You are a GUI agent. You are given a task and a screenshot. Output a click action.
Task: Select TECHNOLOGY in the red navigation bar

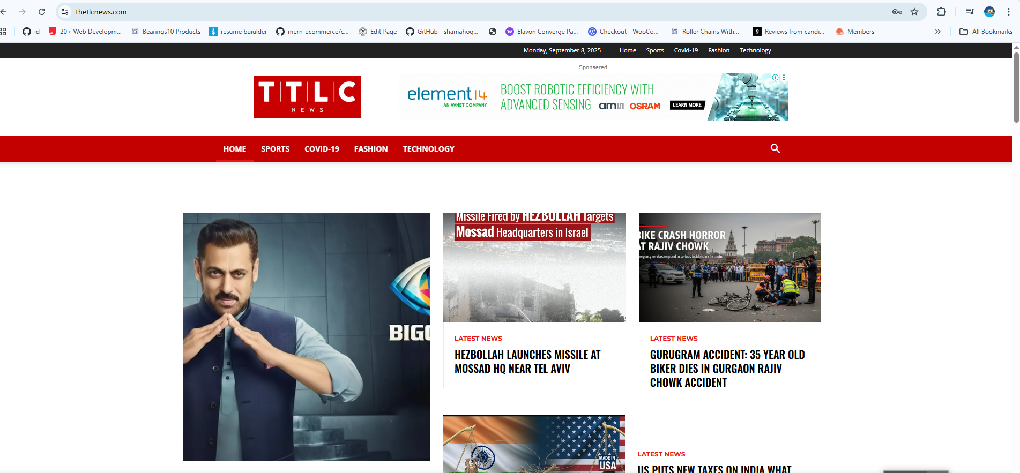tap(429, 149)
